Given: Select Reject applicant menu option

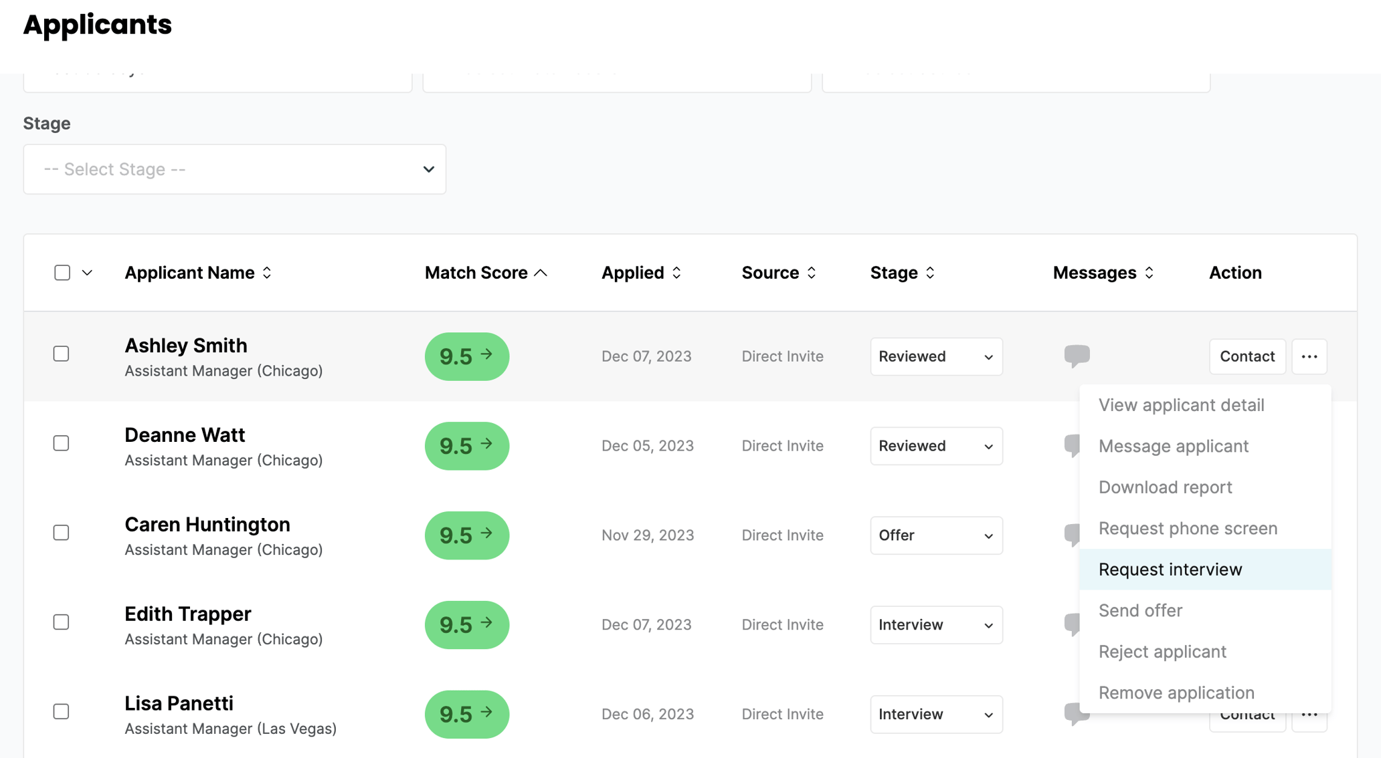Looking at the screenshot, I should click(1162, 652).
